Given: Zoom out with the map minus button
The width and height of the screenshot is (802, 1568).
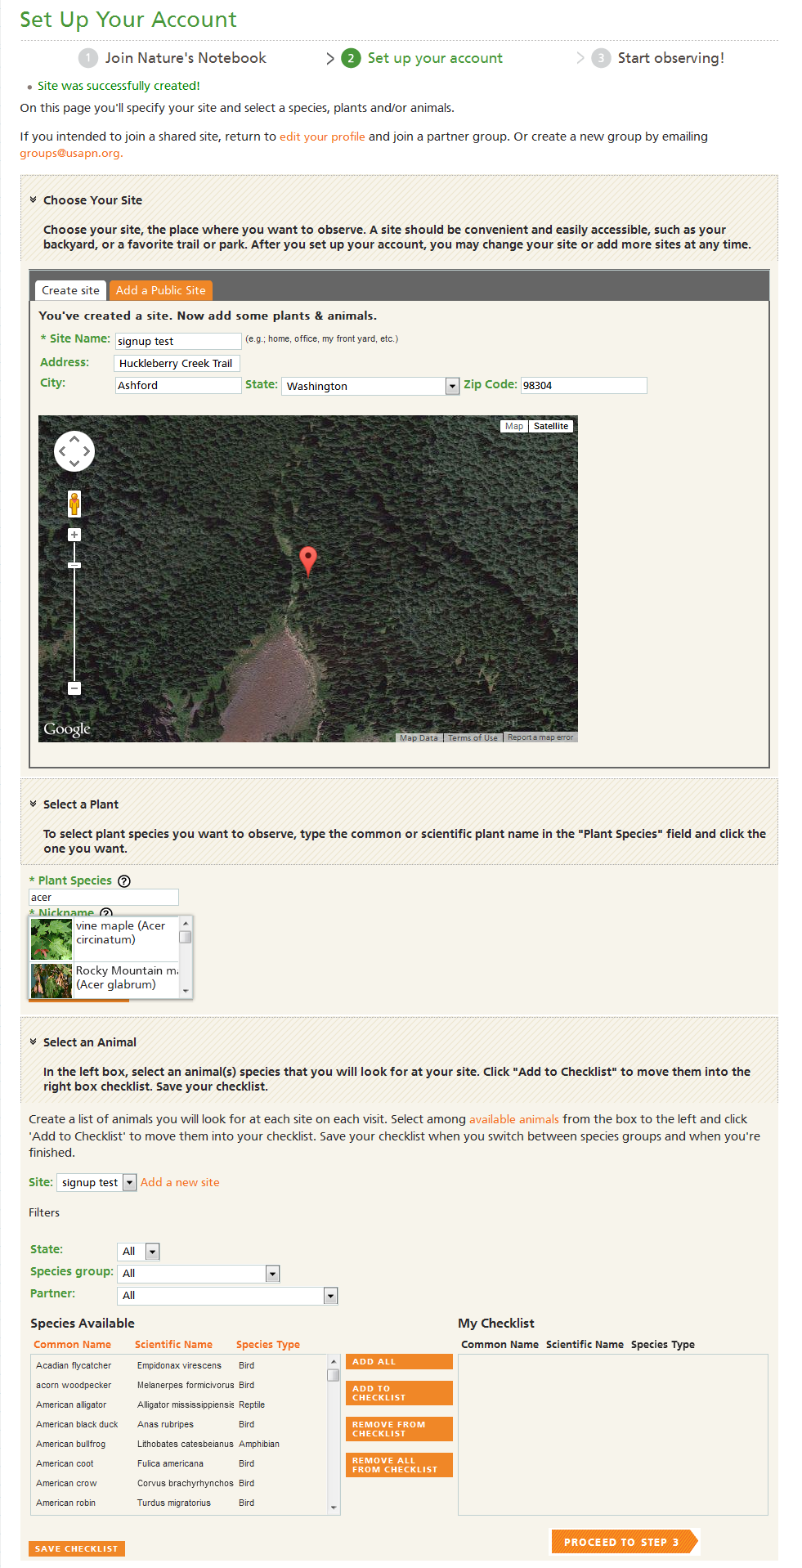Looking at the screenshot, I should click(x=74, y=688).
